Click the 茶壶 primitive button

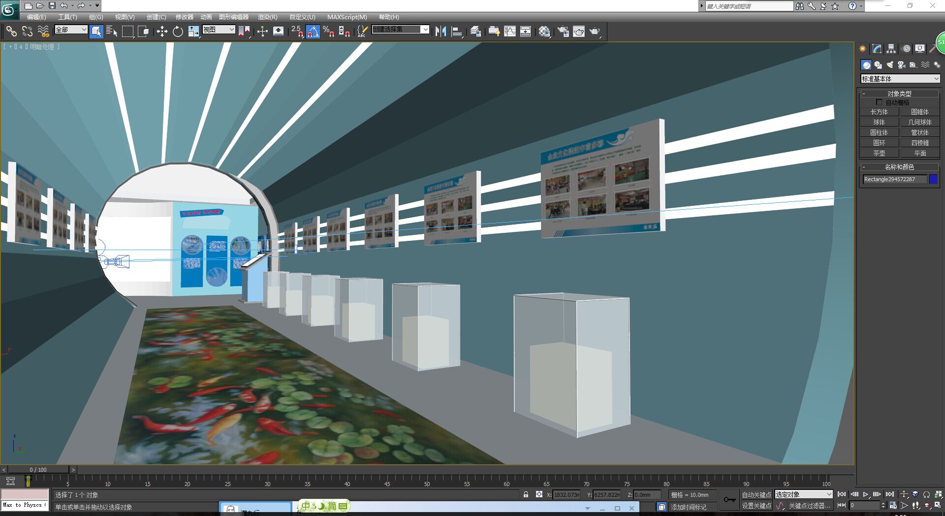879,153
